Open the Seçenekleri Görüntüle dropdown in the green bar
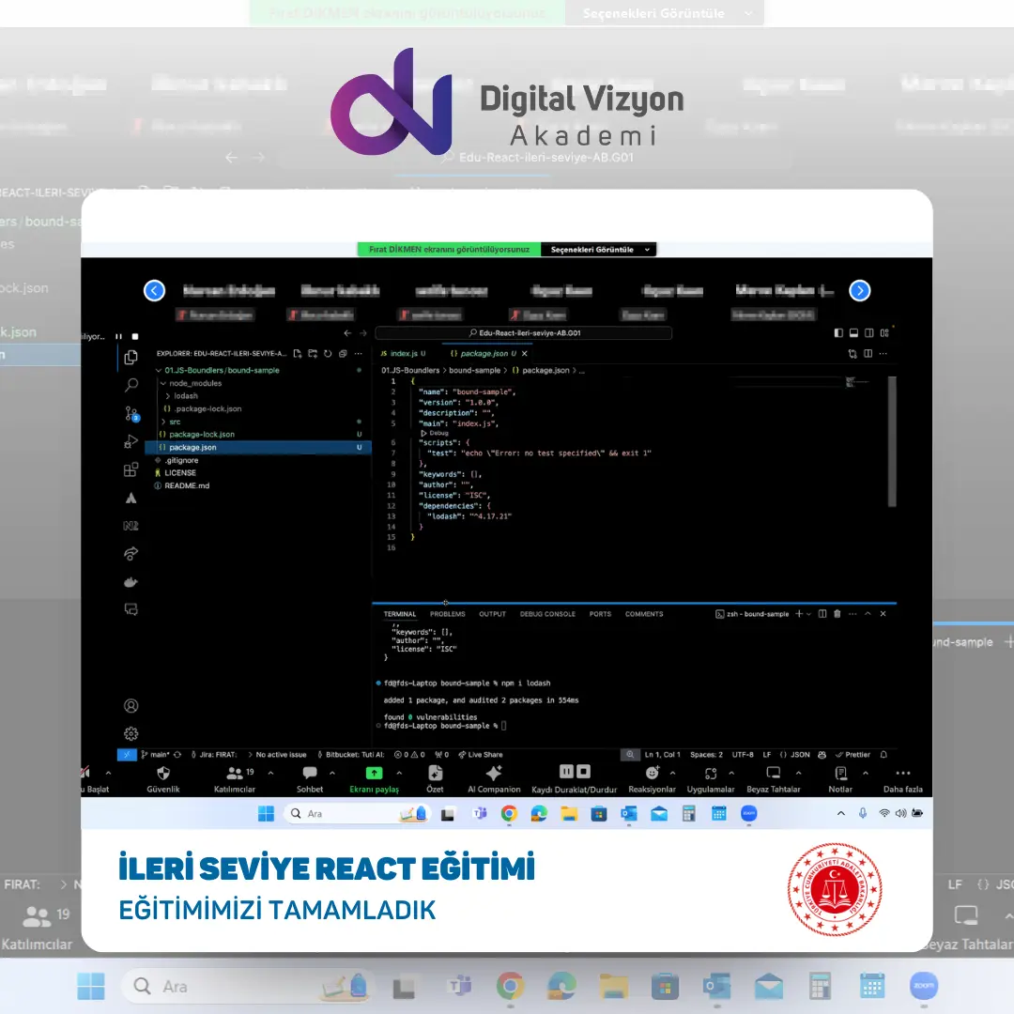Screen dimensions: 1014x1014 [599, 250]
